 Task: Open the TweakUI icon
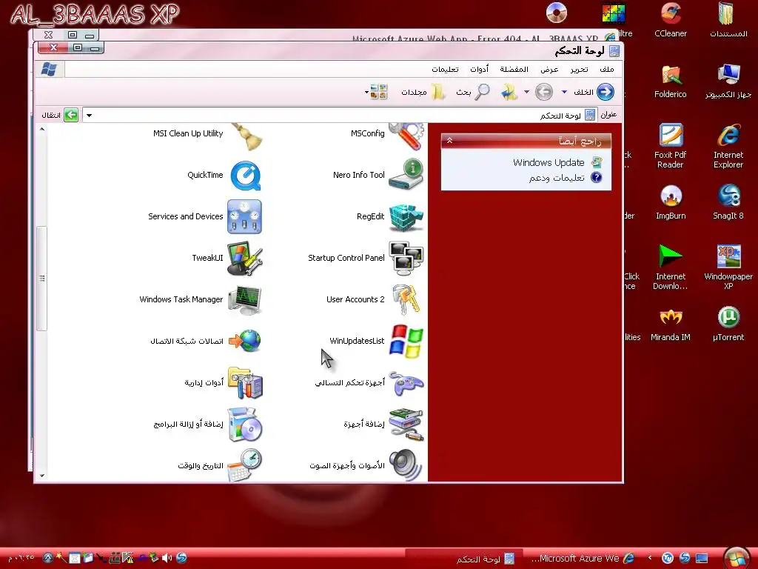pos(244,259)
